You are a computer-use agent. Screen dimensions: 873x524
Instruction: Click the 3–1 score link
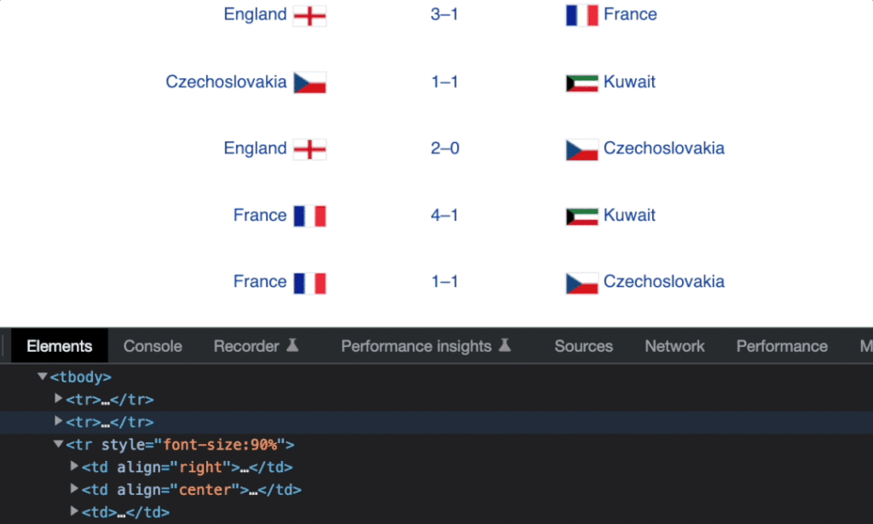[444, 14]
